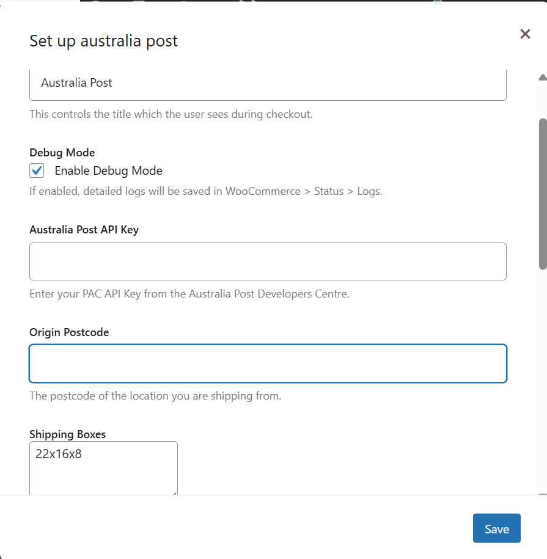Click the scrollbar up arrow on the right
This screenshot has height=559, width=547.
541,76
